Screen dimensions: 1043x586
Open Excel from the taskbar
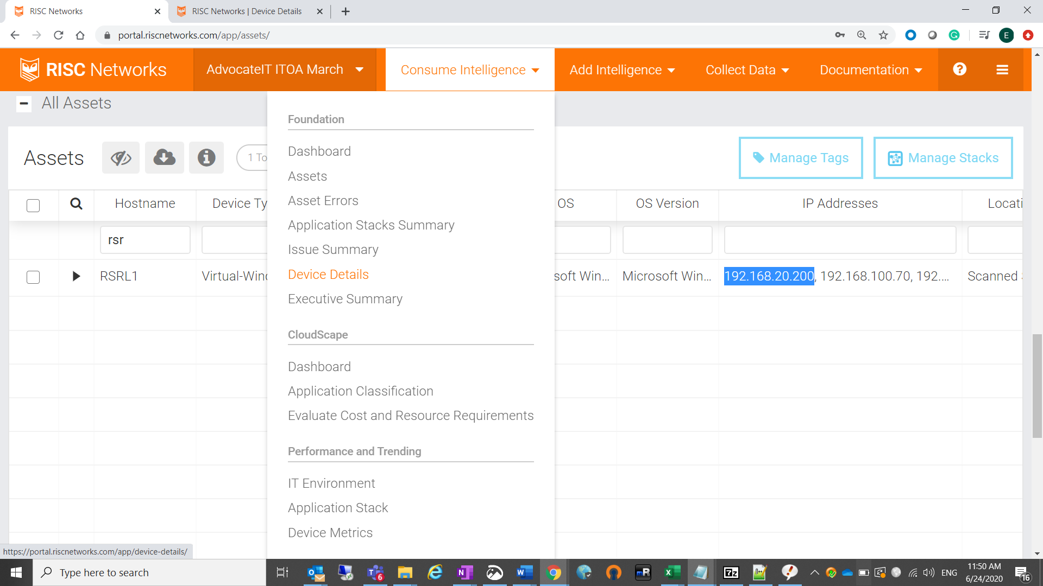click(x=672, y=572)
